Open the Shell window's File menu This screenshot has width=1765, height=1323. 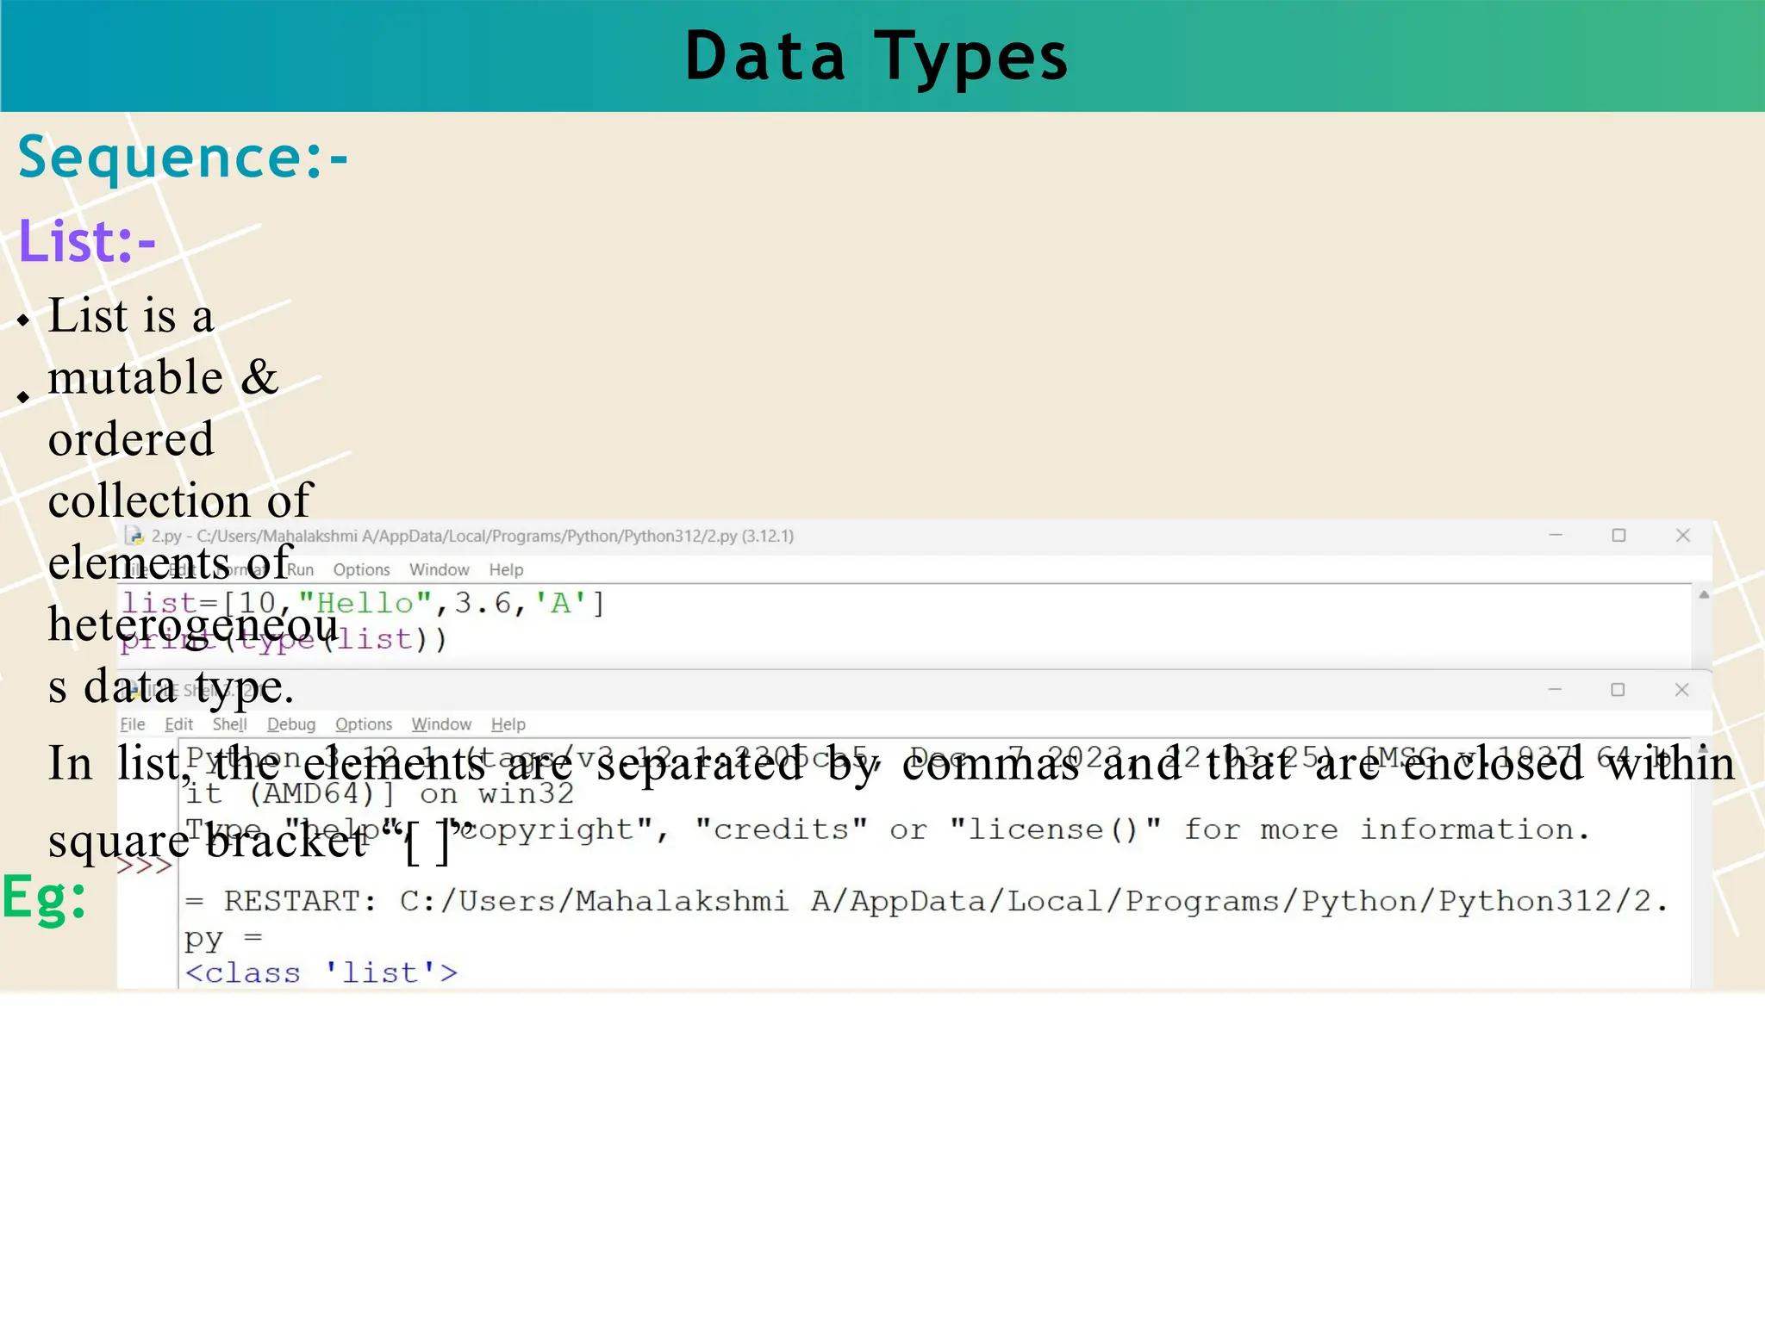[132, 724]
